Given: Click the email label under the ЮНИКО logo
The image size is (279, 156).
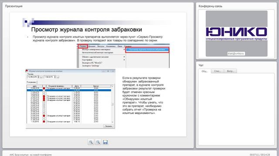Looking at the screenshot, I should click(x=236, y=53).
